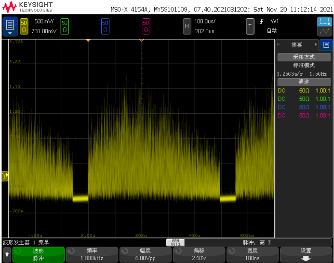Screen dimensions: 334x263
Task: Enable blue channel 3 indicator
Action: [105, 26]
